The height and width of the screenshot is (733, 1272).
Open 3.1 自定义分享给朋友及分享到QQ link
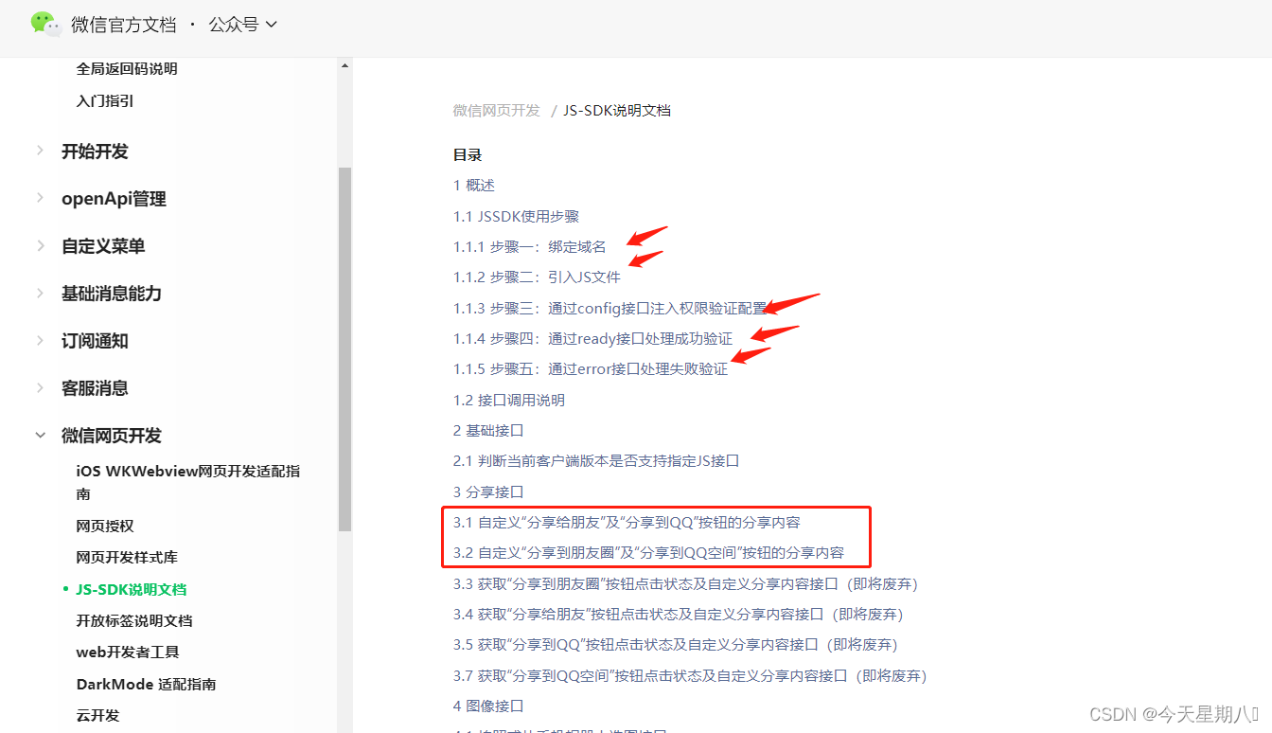pyautogui.click(x=627, y=522)
